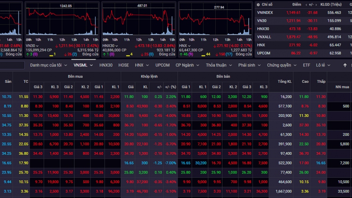The height and width of the screenshot is (198, 352).
Task: Open the Thỏa thuận dropdown menu
Action: point(219,65)
